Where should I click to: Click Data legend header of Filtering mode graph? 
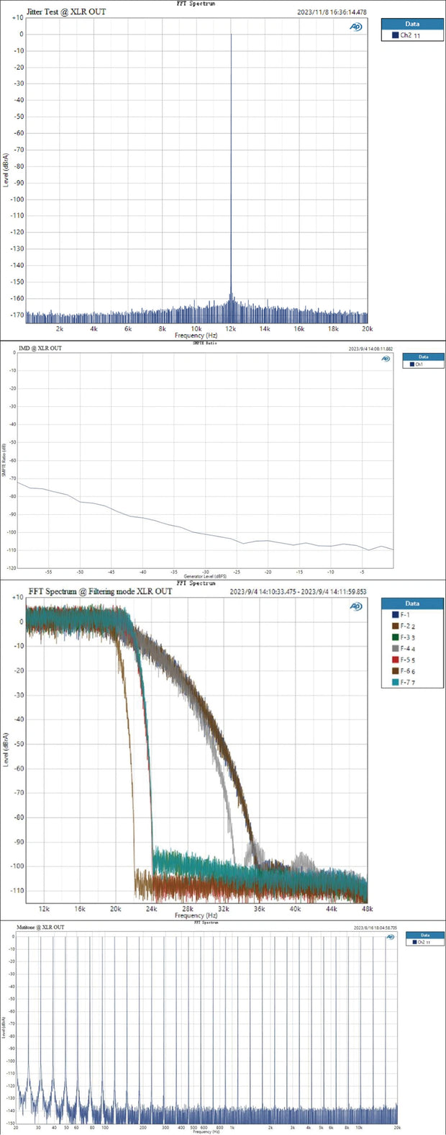[412, 603]
